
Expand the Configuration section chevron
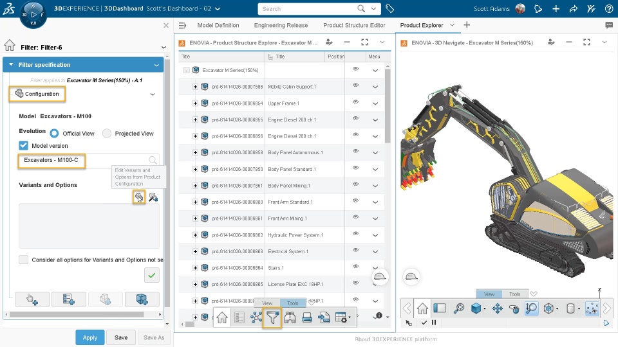pyautogui.click(x=153, y=94)
